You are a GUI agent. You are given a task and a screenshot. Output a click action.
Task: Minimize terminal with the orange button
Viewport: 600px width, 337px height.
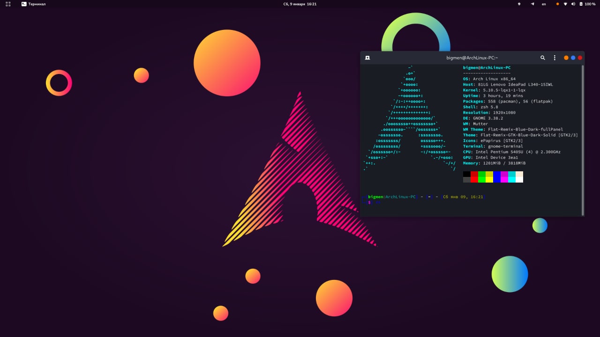pyautogui.click(x=566, y=58)
